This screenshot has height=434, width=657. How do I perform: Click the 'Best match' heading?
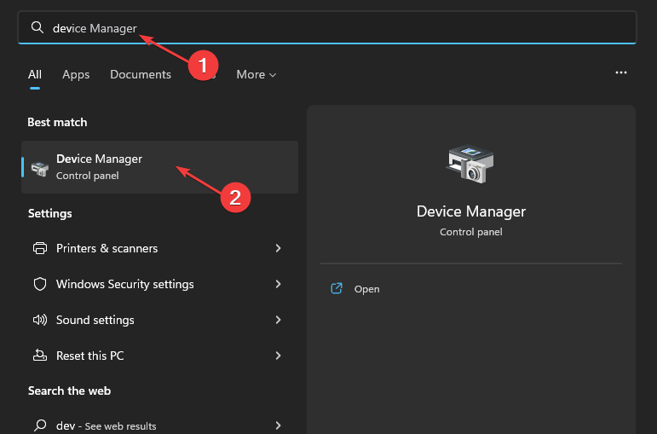coord(57,122)
